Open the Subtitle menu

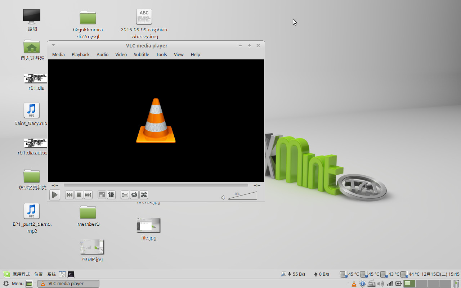(x=141, y=55)
